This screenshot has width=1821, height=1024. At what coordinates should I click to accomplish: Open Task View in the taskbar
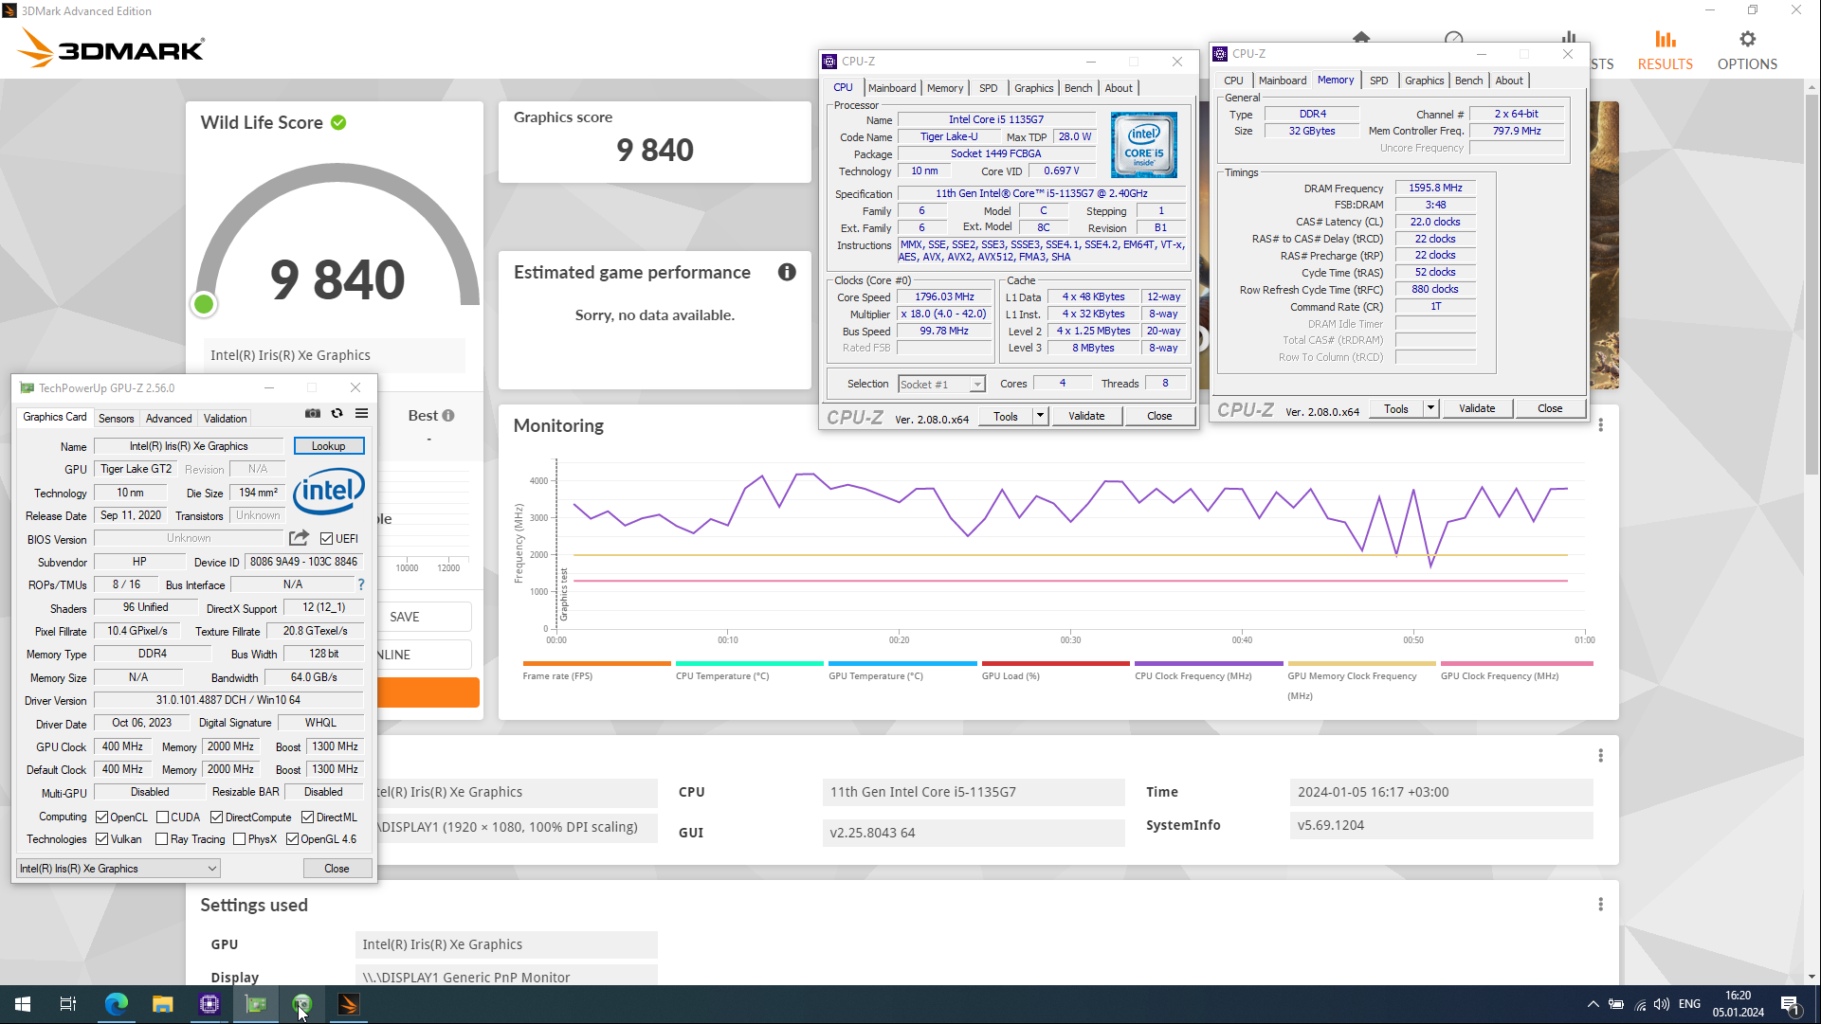(x=68, y=1004)
